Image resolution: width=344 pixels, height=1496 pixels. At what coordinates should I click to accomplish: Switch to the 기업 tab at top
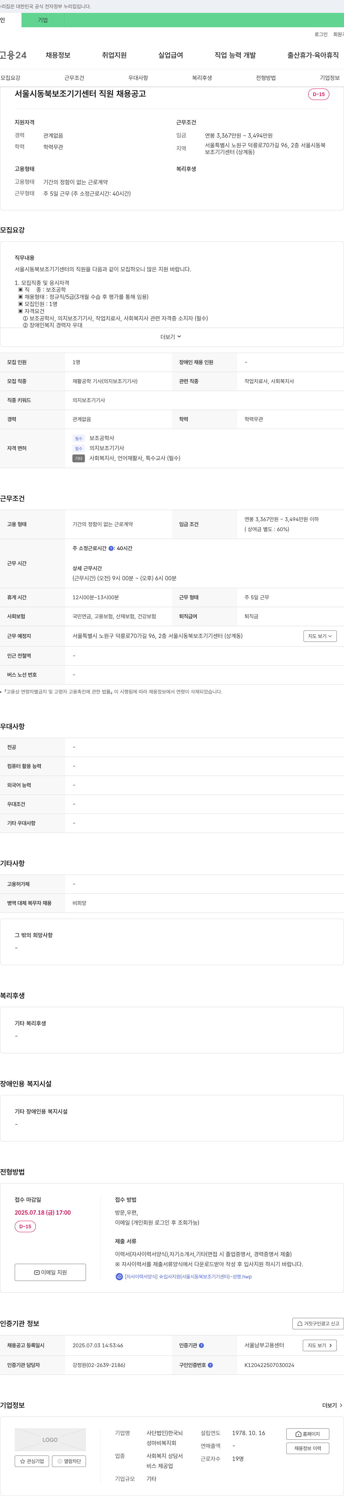(42, 20)
